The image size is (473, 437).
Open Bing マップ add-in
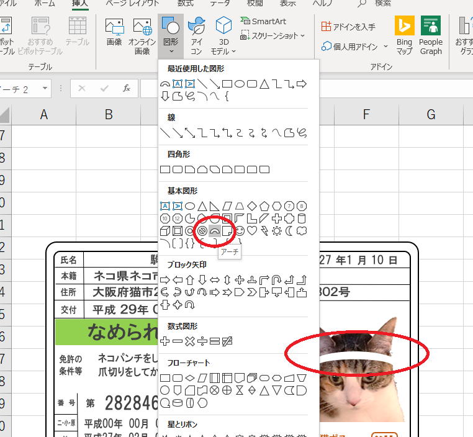point(404,36)
